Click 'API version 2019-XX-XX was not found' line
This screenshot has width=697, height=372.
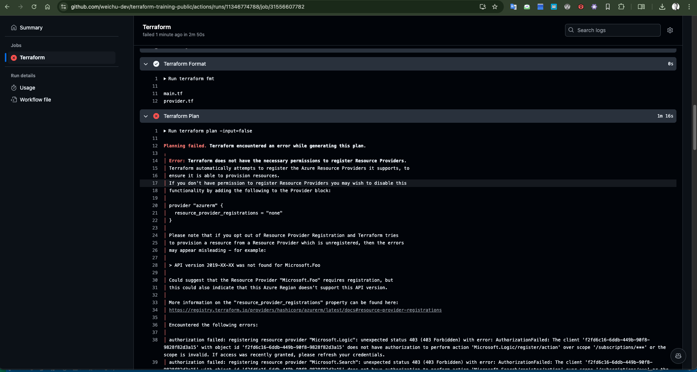[x=244, y=265]
